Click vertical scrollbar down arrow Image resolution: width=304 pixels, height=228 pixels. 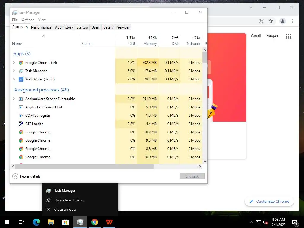click(205, 161)
